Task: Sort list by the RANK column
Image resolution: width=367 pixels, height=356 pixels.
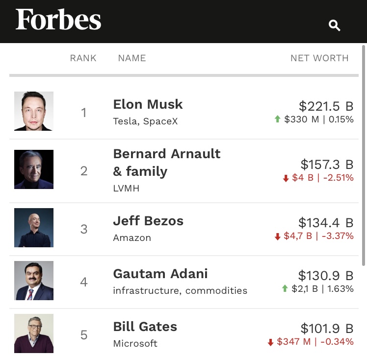Action: click(x=83, y=58)
